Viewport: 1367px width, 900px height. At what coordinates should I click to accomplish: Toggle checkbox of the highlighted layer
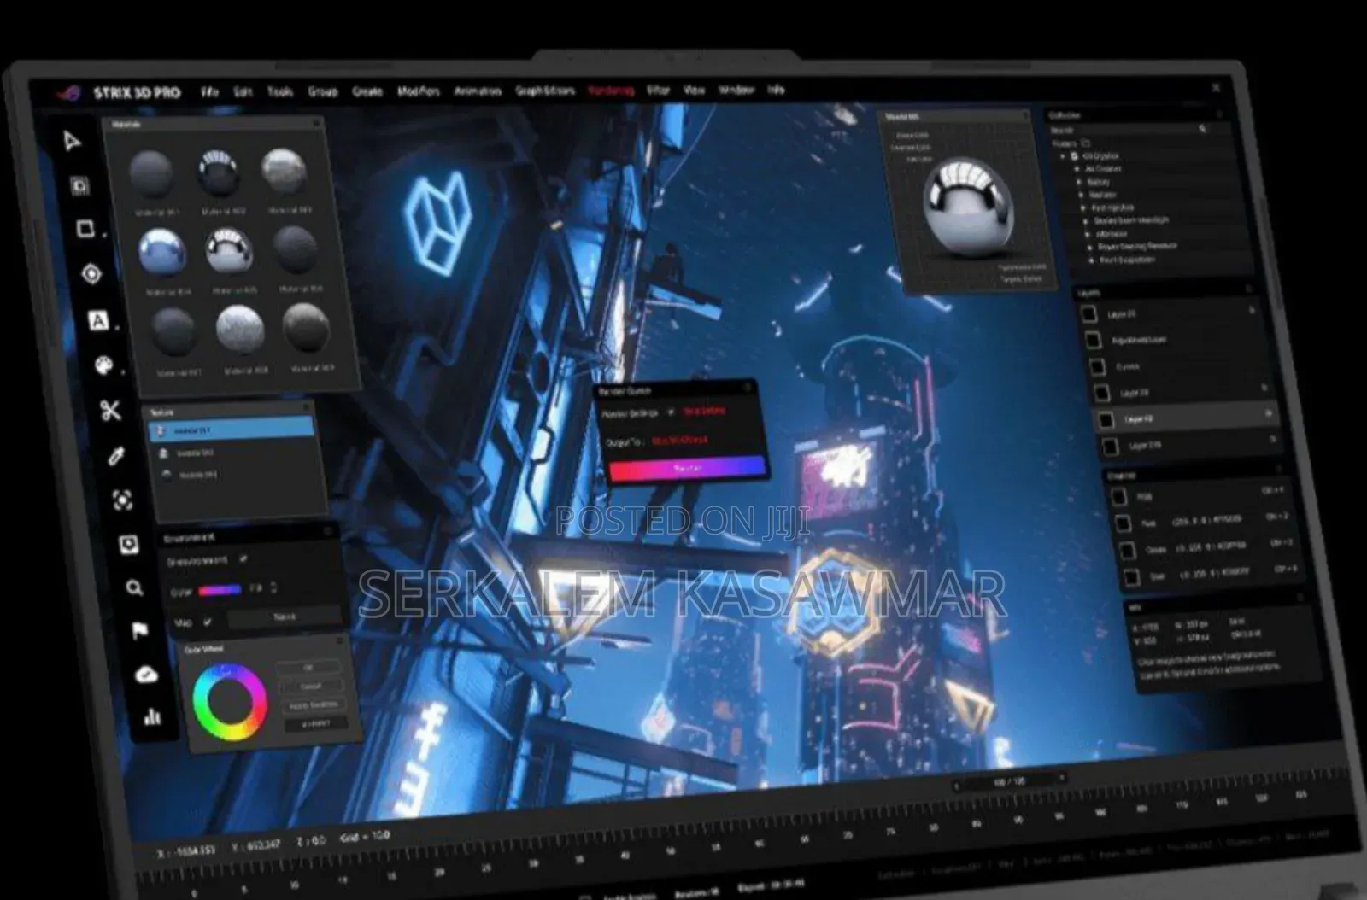point(1106,420)
